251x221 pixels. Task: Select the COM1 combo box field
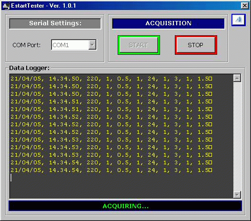74,45
